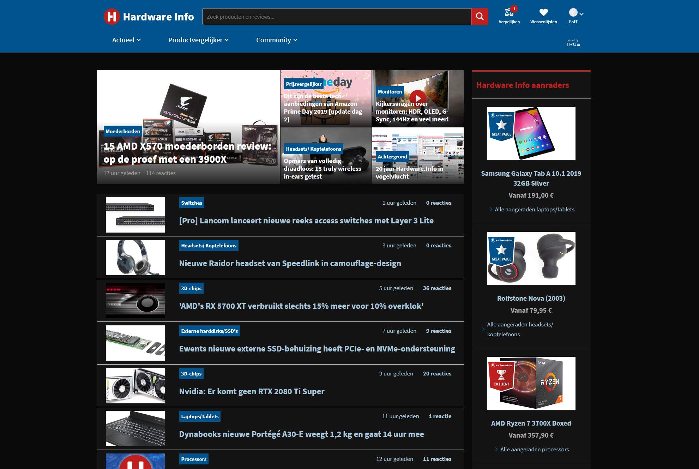Click the search magnifier icon
The height and width of the screenshot is (469, 699).
click(479, 16)
